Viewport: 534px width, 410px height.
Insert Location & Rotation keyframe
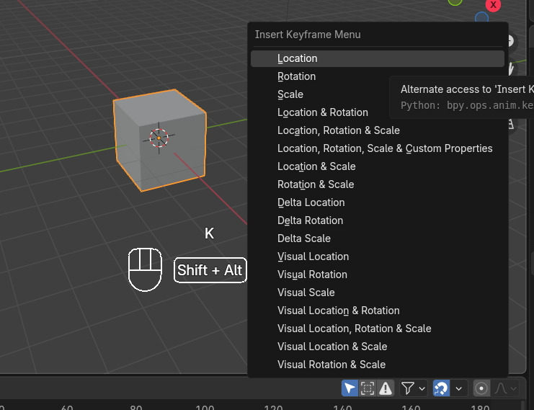(378, 112)
